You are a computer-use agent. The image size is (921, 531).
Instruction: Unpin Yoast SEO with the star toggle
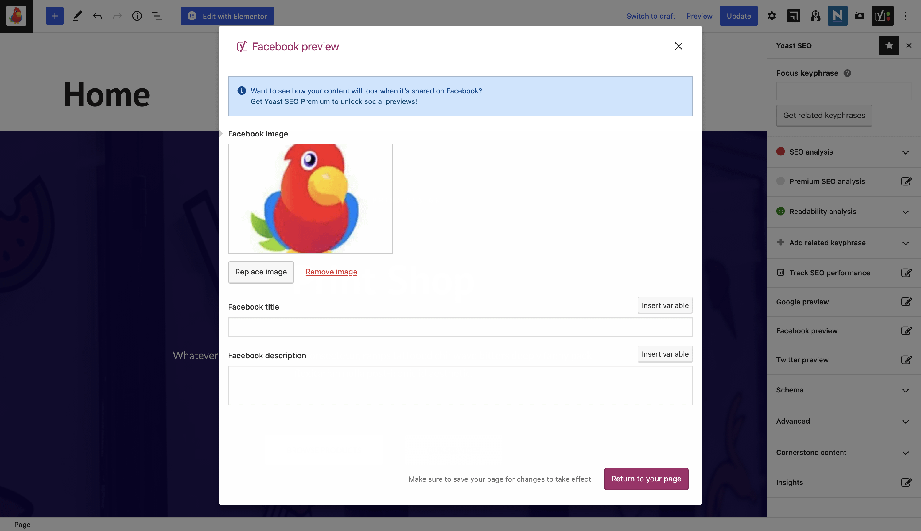coord(888,46)
